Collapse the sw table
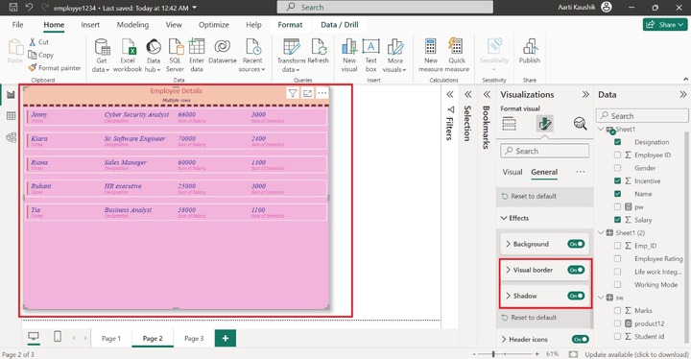Image resolution: width=691 pixels, height=359 pixels. (x=601, y=298)
